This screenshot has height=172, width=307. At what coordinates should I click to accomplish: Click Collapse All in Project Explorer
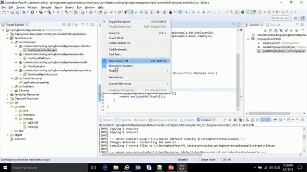64,25
